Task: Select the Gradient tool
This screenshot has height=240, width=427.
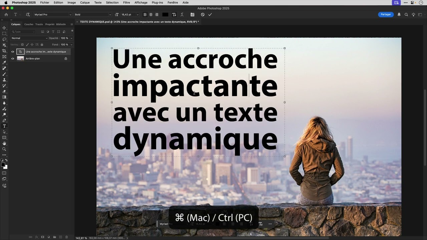Action: point(4,97)
